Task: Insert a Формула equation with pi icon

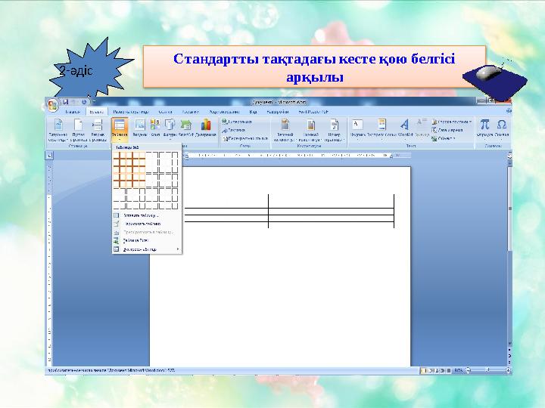Action: coord(484,128)
